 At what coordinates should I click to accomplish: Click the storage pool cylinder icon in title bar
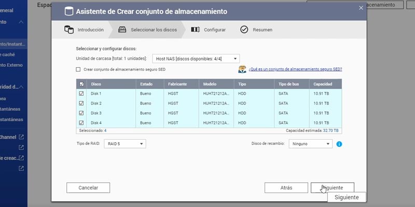[69, 11]
